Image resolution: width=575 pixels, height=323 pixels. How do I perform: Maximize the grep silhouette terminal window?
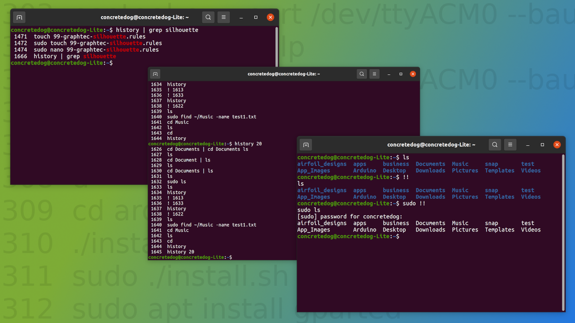click(256, 17)
